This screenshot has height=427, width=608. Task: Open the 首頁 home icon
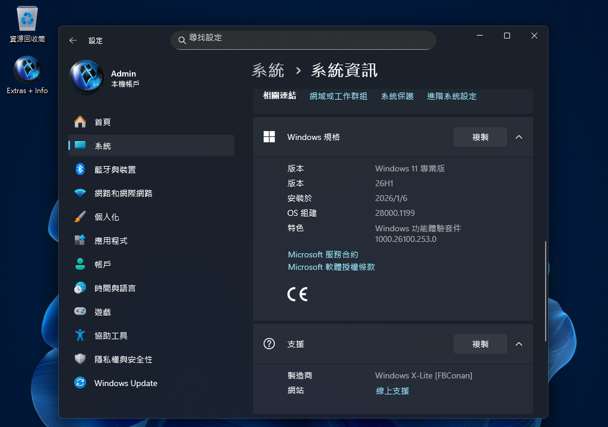(80, 122)
